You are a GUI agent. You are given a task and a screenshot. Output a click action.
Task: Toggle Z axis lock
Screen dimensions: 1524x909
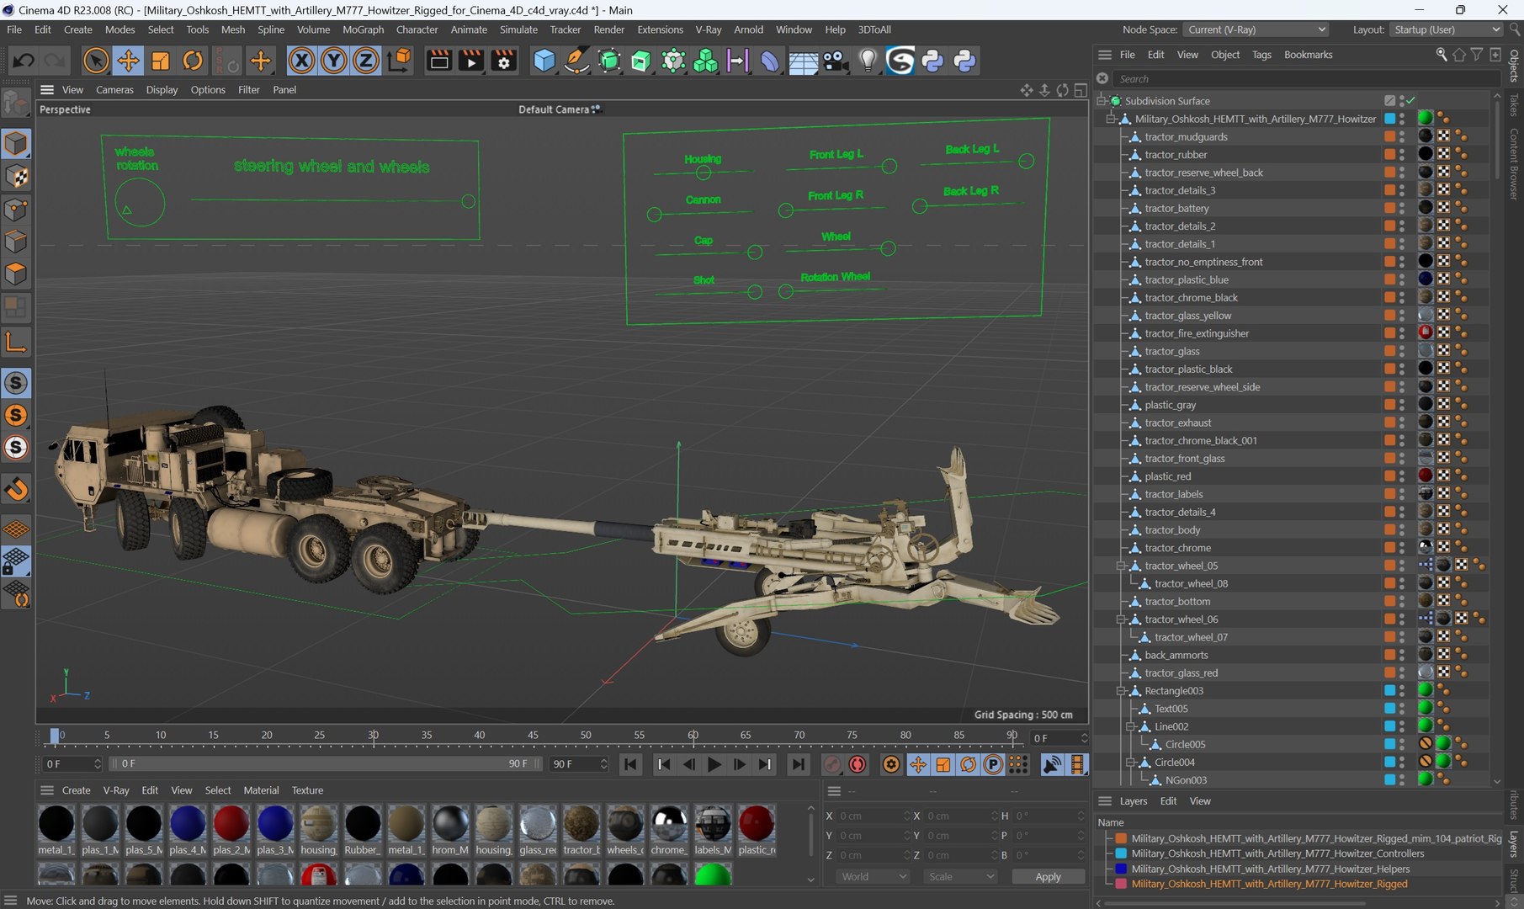click(365, 61)
